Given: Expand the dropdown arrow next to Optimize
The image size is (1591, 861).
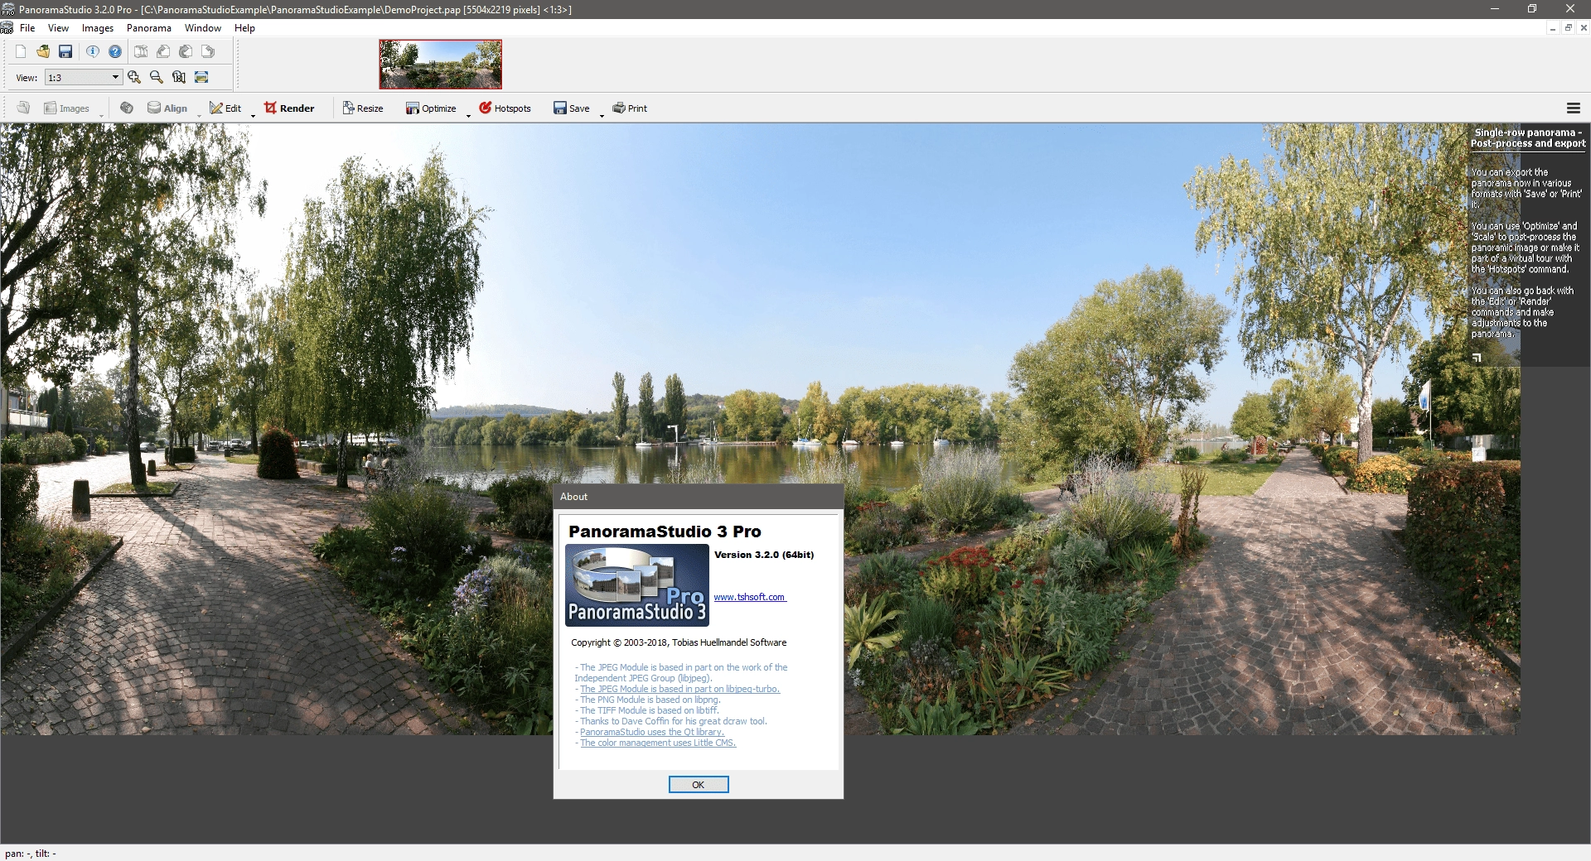Looking at the screenshot, I should pyautogui.click(x=468, y=115).
